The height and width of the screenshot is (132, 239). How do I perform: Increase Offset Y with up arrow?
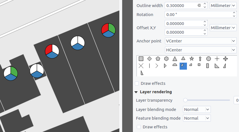205,31
